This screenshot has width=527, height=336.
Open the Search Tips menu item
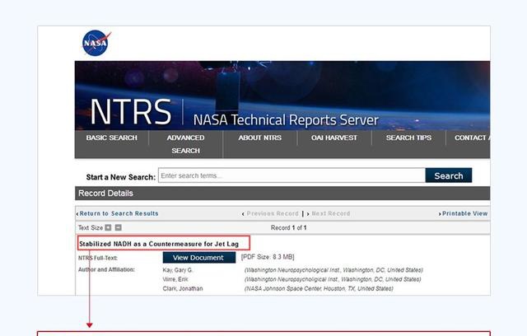point(408,138)
